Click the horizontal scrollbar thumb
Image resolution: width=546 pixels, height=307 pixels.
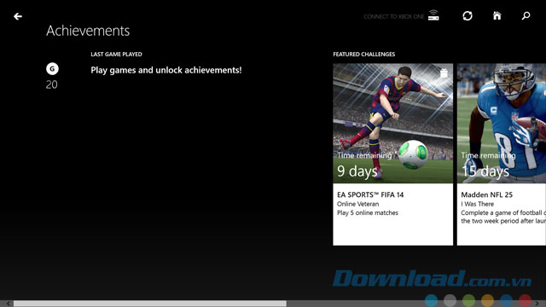[150, 304]
